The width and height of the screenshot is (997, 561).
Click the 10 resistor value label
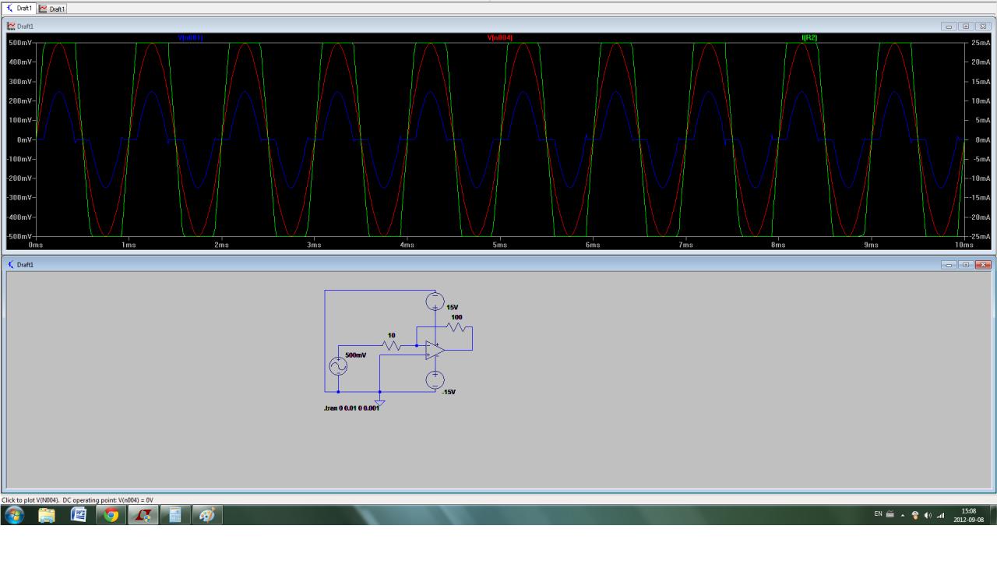[x=392, y=335]
